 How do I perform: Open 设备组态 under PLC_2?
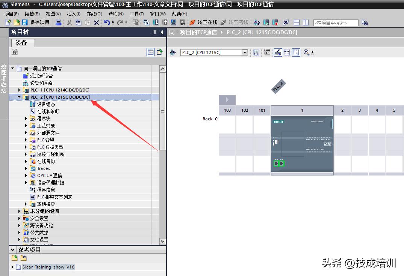point(46,104)
